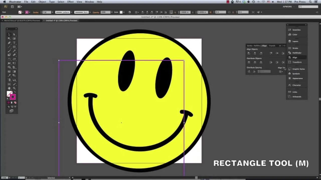This screenshot has height=180, width=321.
Task: Click Horizontal Align Center in Align panel
Action: (x=255, y=53)
